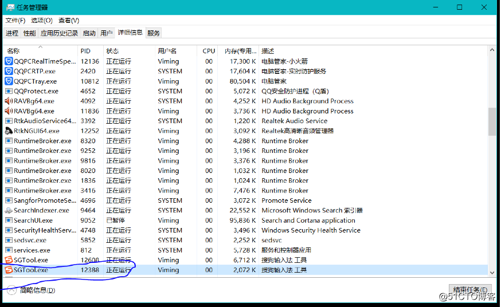Switch to the 进程 tab
The image size is (501, 307).
tap(12, 33)
